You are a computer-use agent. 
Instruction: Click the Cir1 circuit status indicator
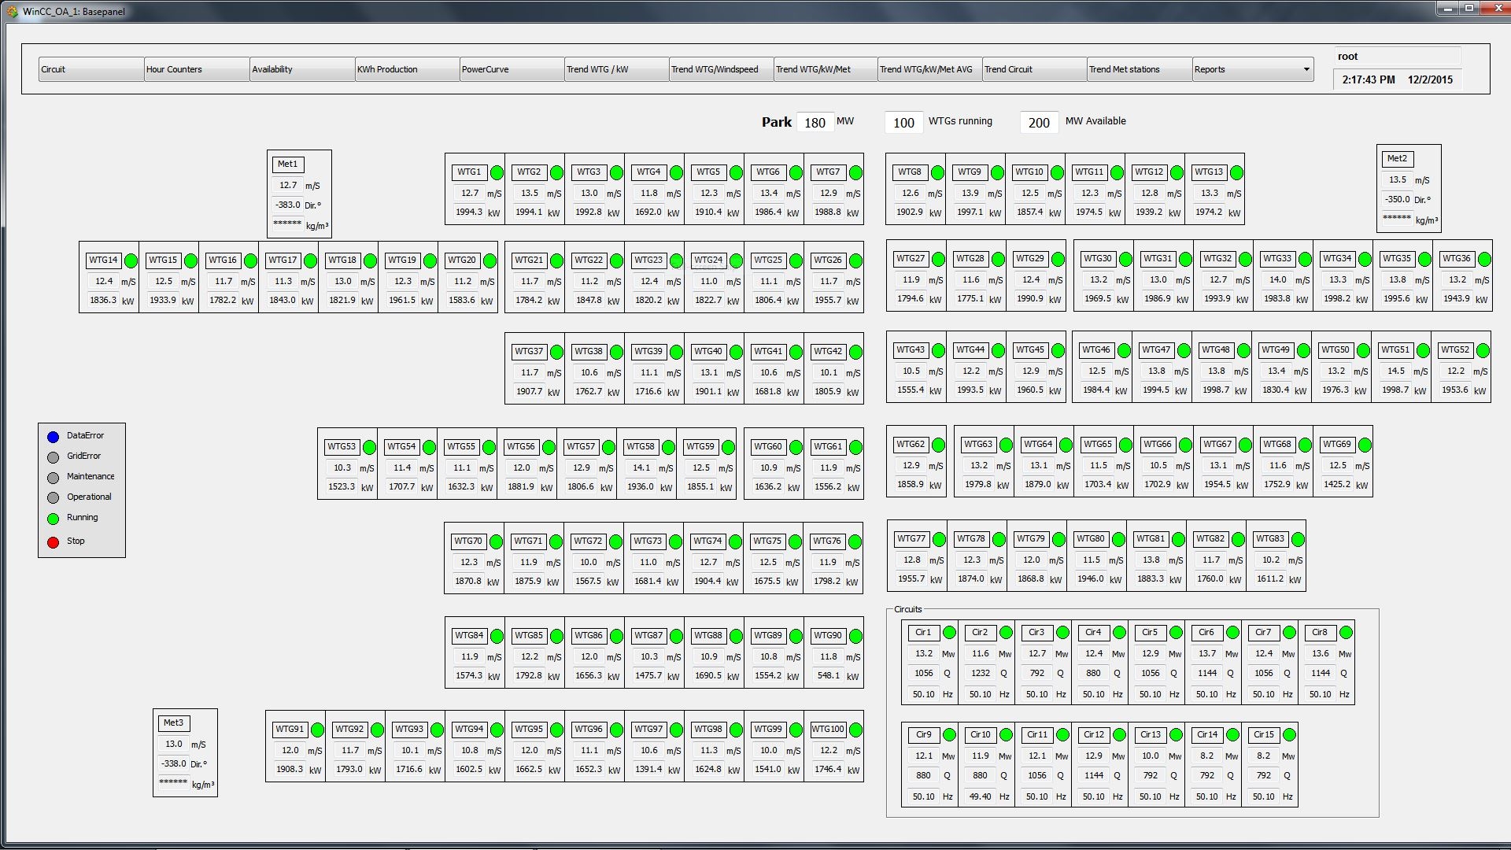coord(949,633)
